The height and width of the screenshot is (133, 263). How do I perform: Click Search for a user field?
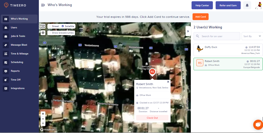217,36
